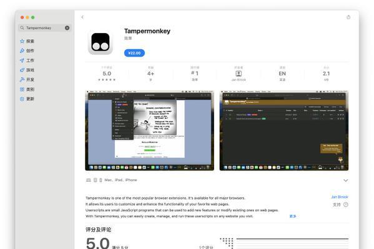Open the first Tampermonkey screenshot thumbnail

(x=150, y=130)
